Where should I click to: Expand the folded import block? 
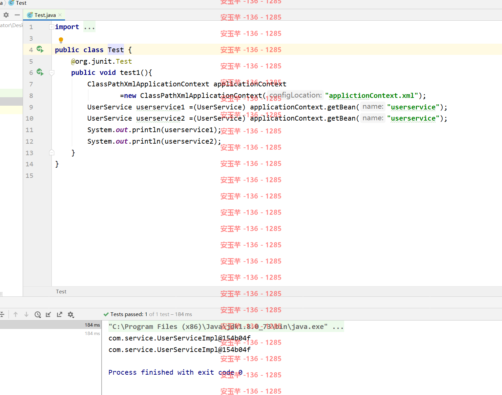(51, 27)
